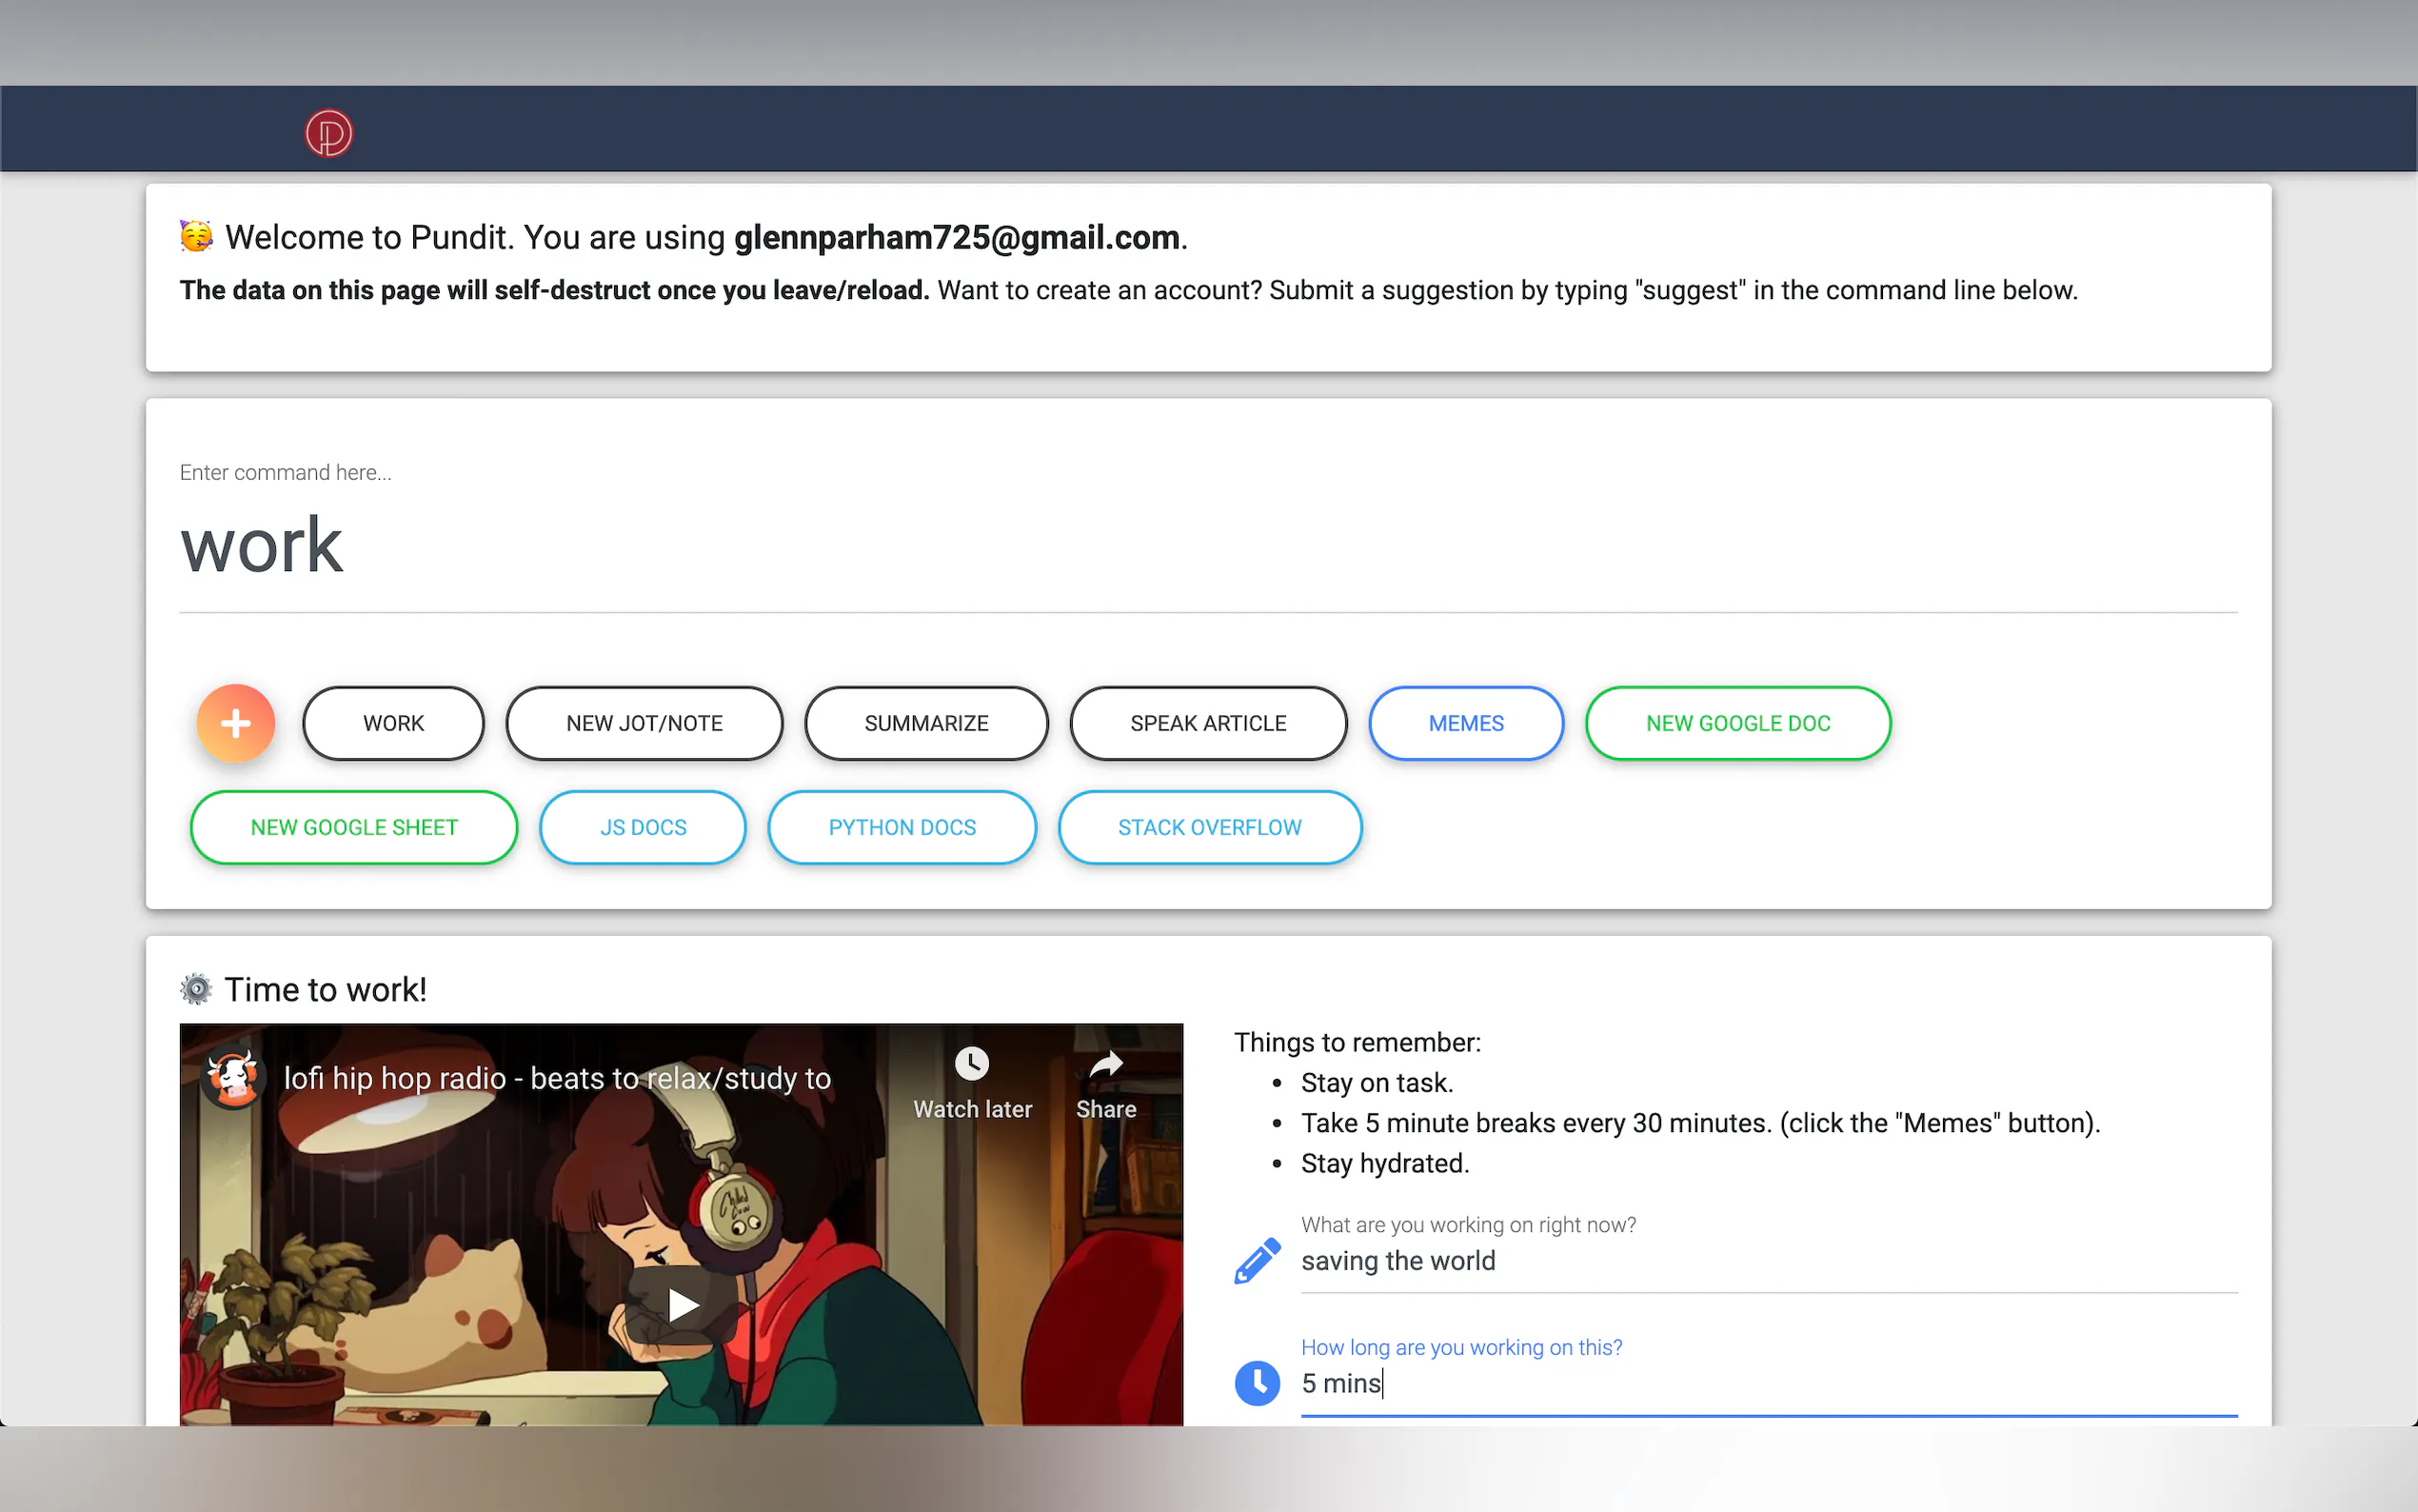Click 'Things to remember:' text
The width and height of the screenshot is (2418, 1512).
(x=1358, y=1043)
